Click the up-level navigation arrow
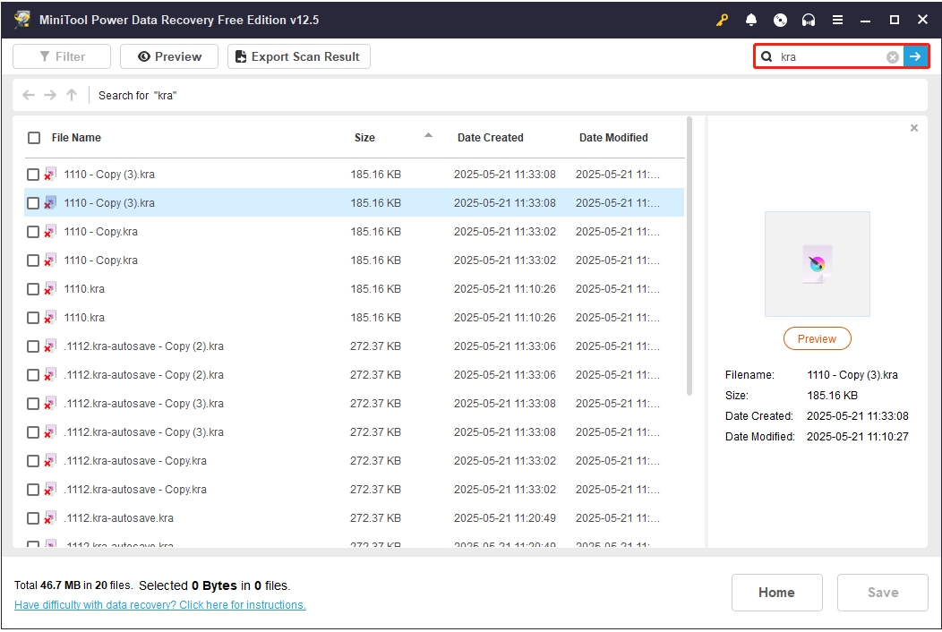Screen dimensions: 942x632 (x=71, y=95)
